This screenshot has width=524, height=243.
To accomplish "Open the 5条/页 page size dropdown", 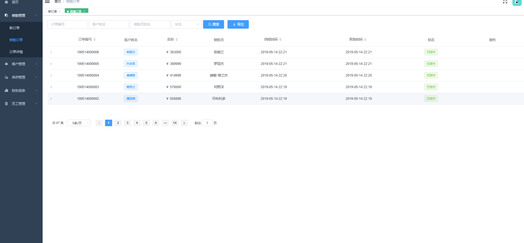I will pyautogui.click(x=79, y=123).
